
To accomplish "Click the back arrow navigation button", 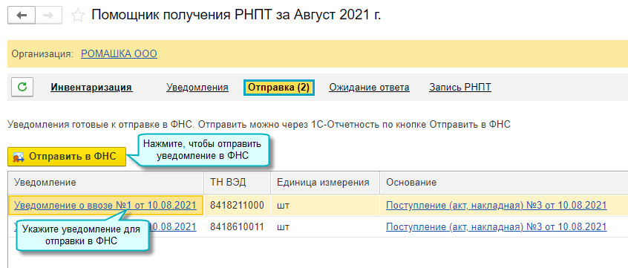I will (22, 16).
